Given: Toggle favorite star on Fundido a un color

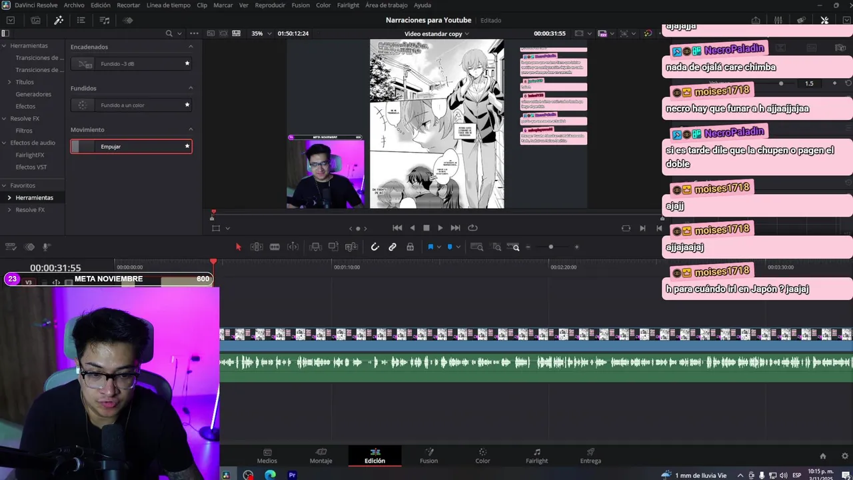Looking at the screenshot, I should (187, 105).
